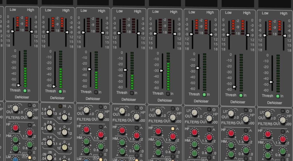
Task: Disable DeNoiser In on seventh channel strip
Action: 241,95
